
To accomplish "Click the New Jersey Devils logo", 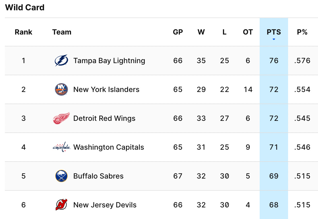I will click(x=61, y=205).
